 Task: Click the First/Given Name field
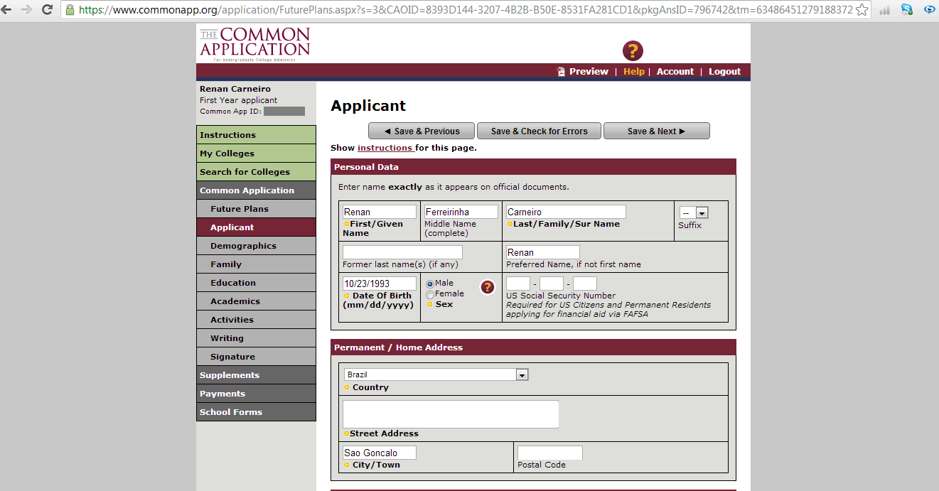[380, 212]
